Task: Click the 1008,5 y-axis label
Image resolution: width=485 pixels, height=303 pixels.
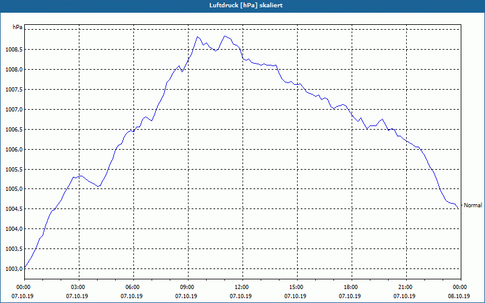Action: pos(14,50)
